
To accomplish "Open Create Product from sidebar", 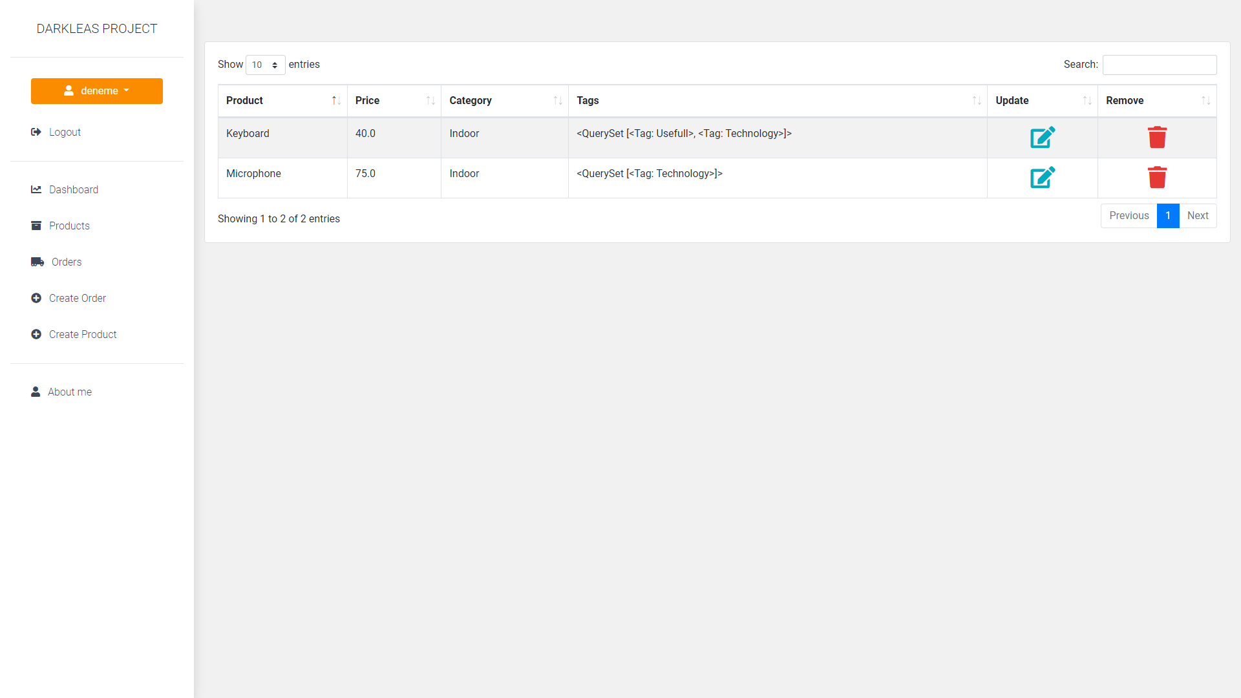I will point(83,334).
